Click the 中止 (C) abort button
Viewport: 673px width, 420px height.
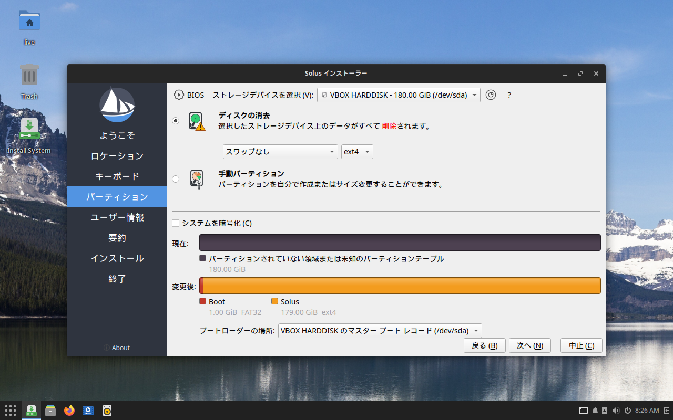(582, 345)
